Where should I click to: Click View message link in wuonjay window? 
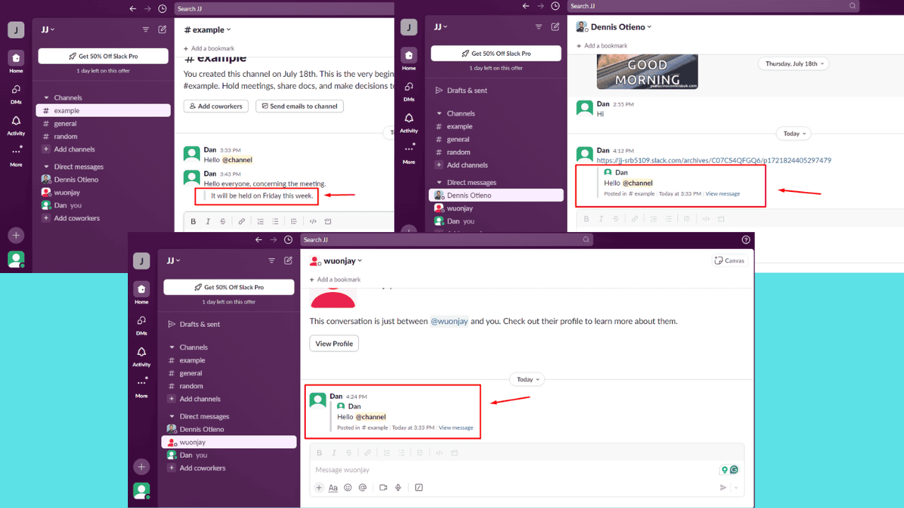[456, 428]
